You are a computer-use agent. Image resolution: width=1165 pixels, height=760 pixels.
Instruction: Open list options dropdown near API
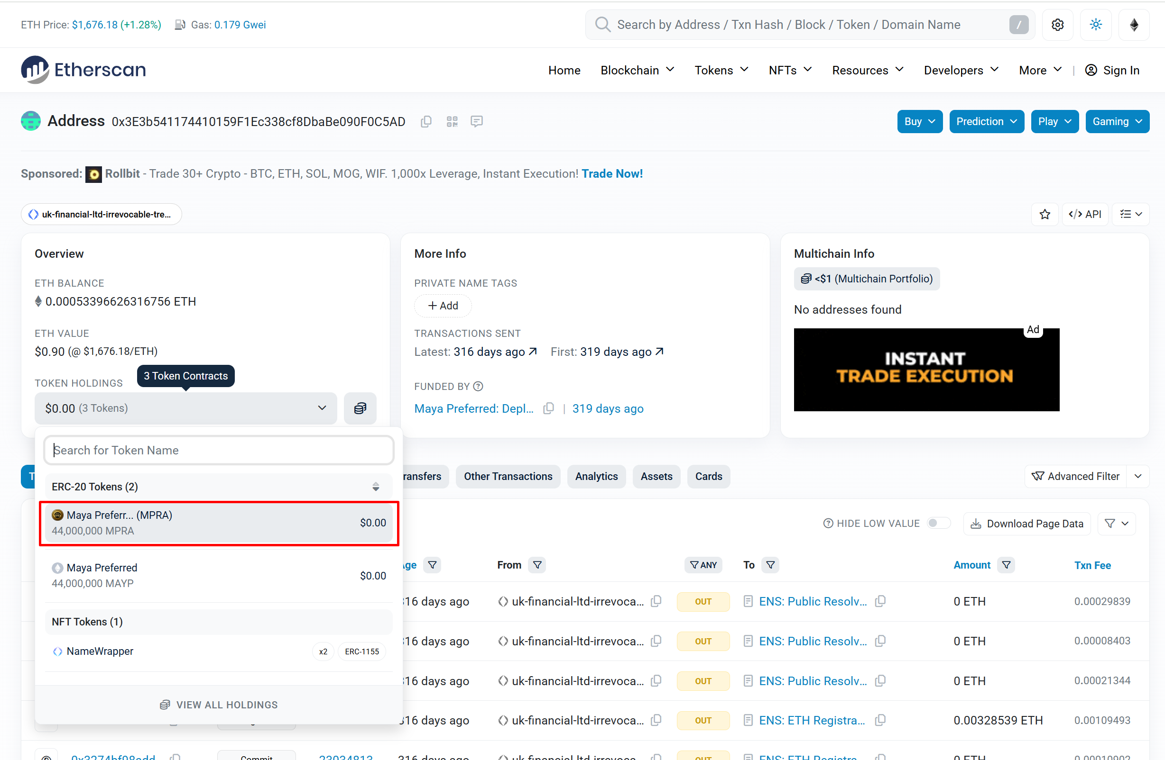(x=1130, y=214)
